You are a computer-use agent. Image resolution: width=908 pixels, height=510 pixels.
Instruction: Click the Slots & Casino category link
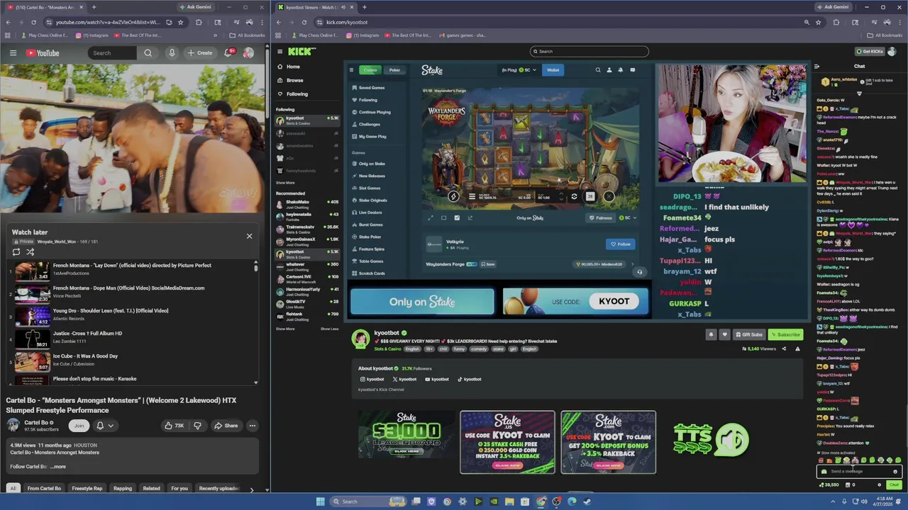click(x=387, y=349)
